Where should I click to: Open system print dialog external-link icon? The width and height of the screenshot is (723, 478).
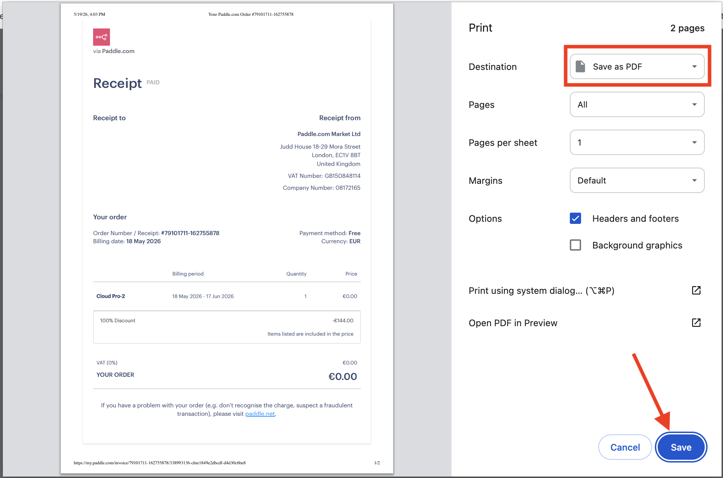[x=696, y=290]
